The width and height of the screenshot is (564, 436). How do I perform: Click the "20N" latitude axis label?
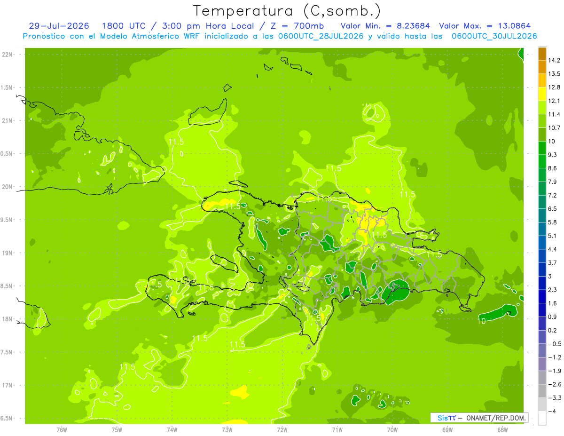pos(8,187)
